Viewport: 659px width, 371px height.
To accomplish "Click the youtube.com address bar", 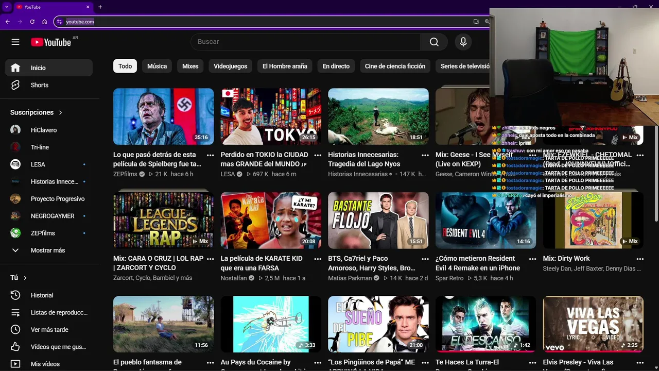I will tap(268, 22).
